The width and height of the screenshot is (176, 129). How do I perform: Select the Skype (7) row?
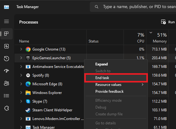(x=49, y=101)
